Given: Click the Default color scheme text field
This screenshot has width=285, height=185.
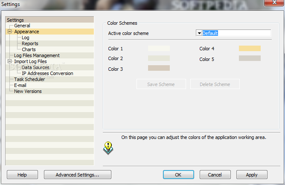Looking at the screenshot, I should [236, 33].
